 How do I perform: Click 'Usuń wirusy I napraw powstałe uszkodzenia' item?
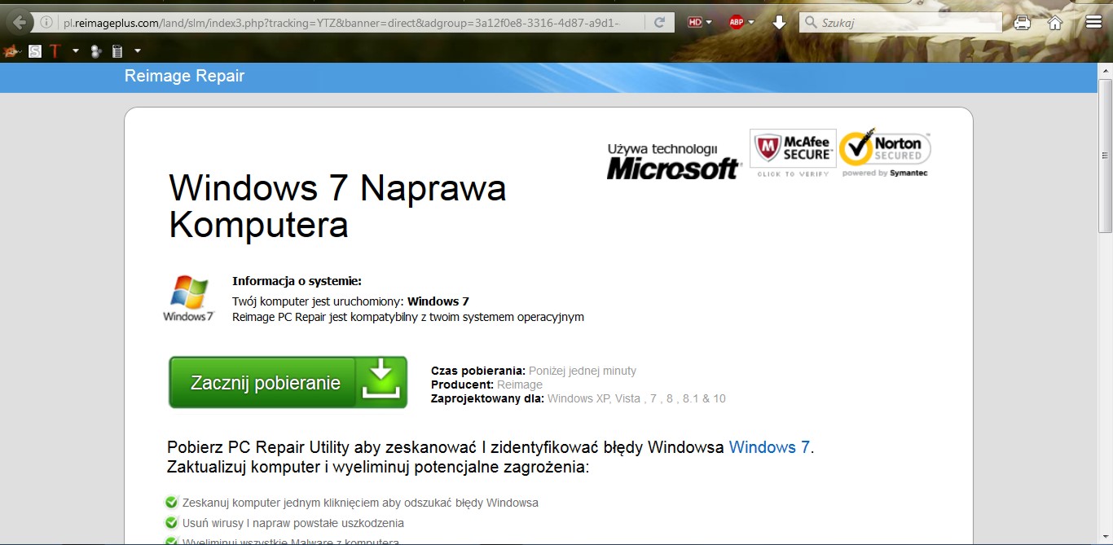pos(293,523)
